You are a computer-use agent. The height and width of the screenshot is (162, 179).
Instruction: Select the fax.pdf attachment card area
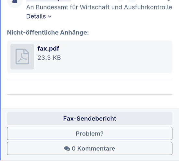(90, 57)
